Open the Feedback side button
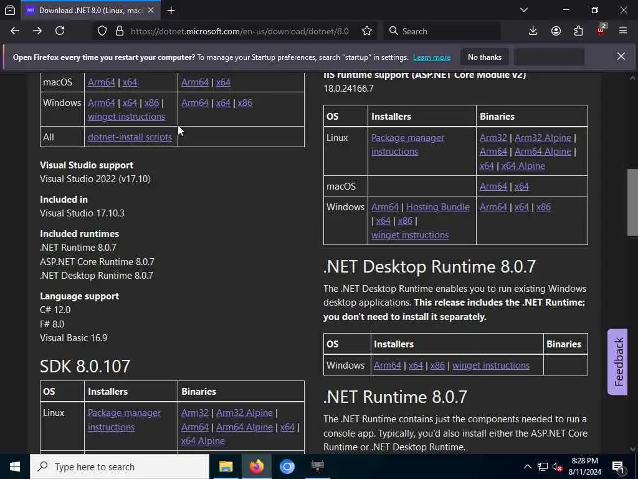638x479 pixels. (617, 362)
